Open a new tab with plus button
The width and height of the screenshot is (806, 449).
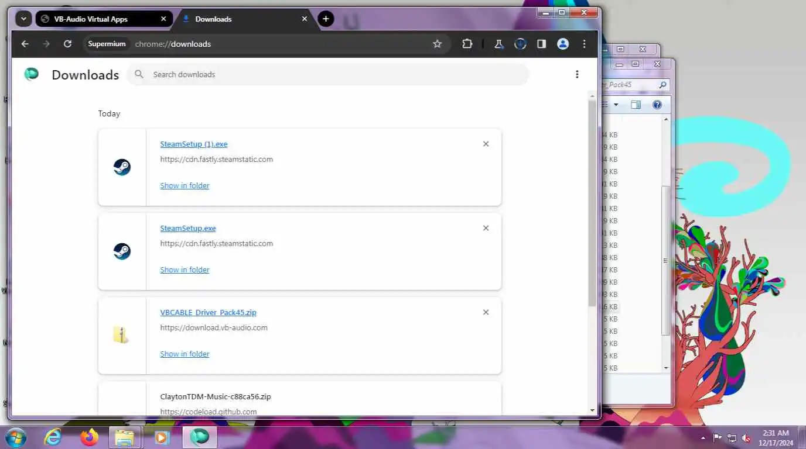[326, 19]
